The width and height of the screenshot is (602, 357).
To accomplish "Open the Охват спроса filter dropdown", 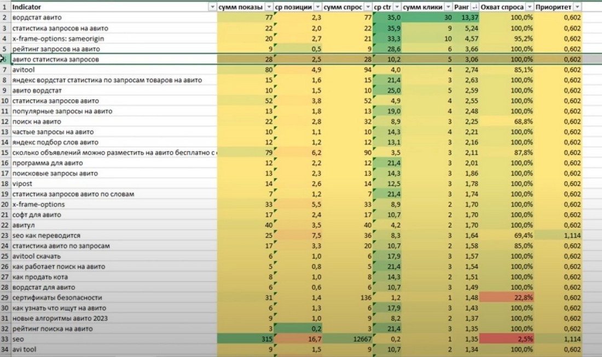I will click(x=529, y=7).
